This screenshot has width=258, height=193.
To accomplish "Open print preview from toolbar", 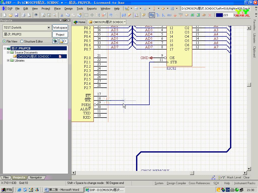I will pyautogui.click(x=29, y=15).
